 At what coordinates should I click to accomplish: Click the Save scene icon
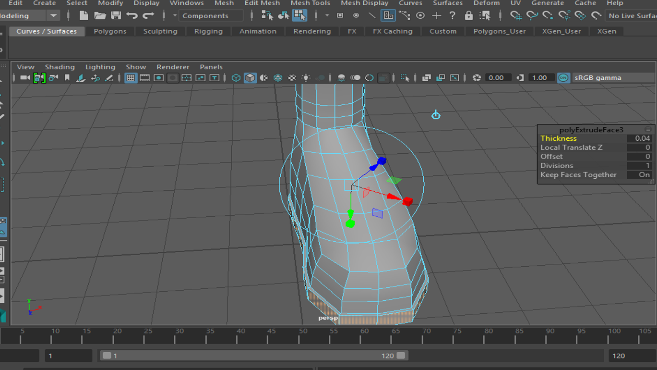point(116,15)
